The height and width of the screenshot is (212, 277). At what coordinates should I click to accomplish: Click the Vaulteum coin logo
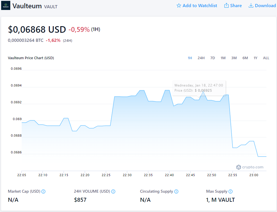click(6, 5)
